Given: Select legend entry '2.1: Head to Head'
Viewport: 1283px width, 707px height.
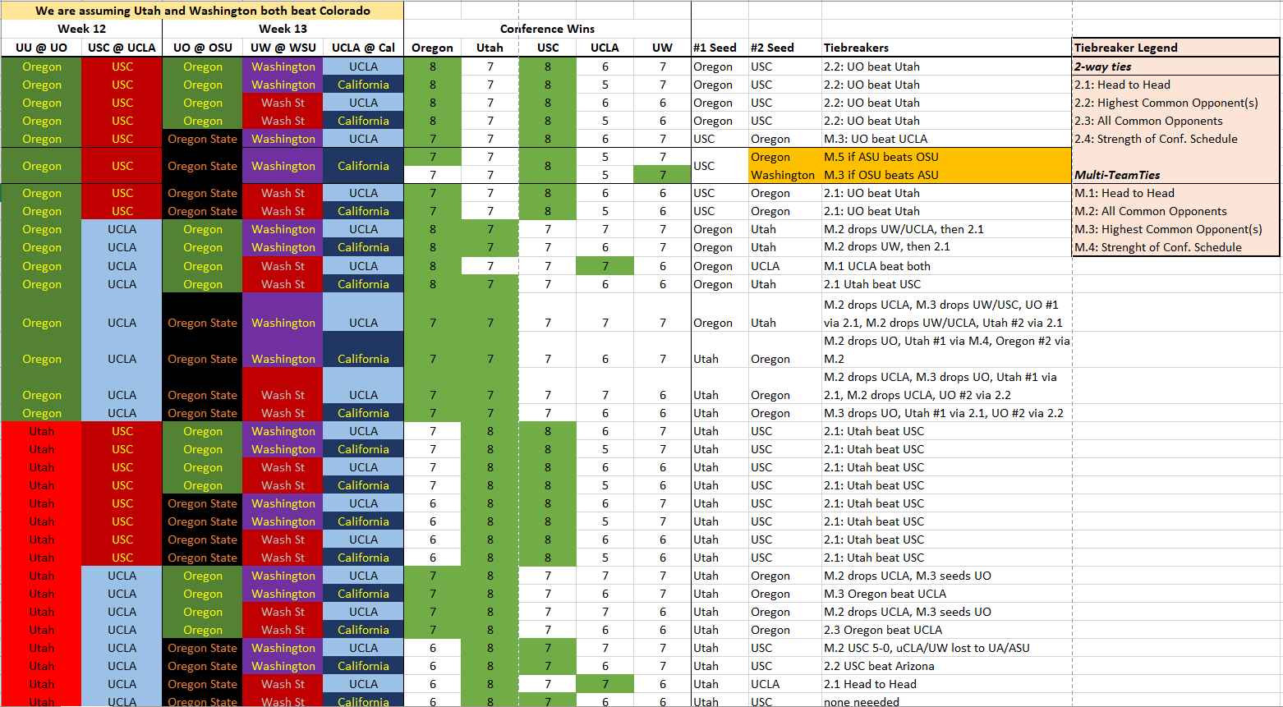Looking at the screenshot, I should point(1175,85).
